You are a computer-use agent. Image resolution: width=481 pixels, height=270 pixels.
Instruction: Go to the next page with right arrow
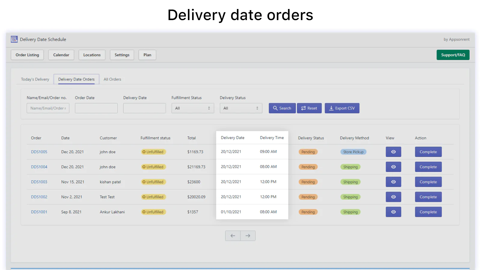click(x=248, y=236)
